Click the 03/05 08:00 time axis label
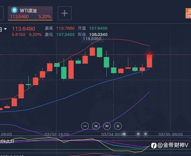Screen dimensions: 191x156 (x=171, y=134)
